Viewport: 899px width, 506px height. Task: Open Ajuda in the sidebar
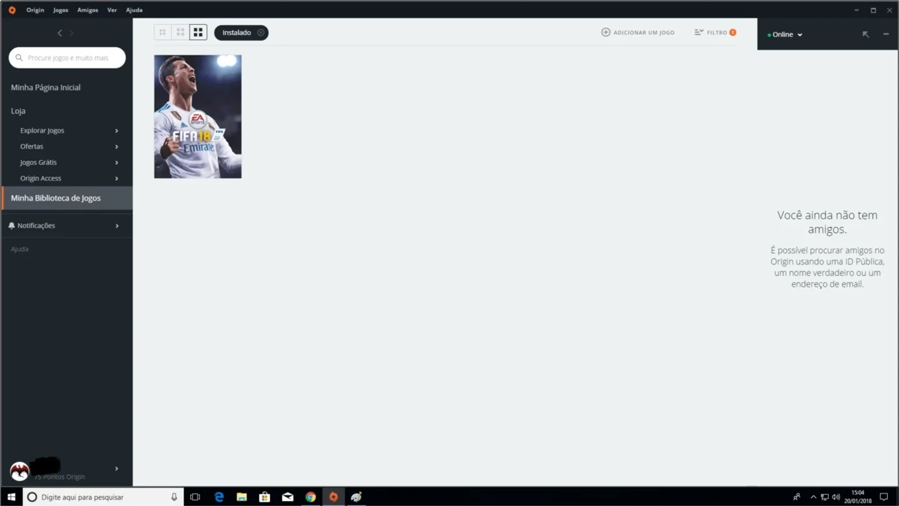coord(20,249)
